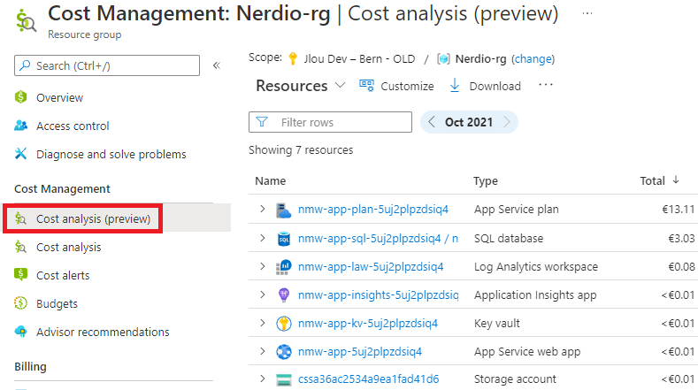Click the Log Analytics workspace icon
The width and height of the screenshot is (698, 390).
284,267
